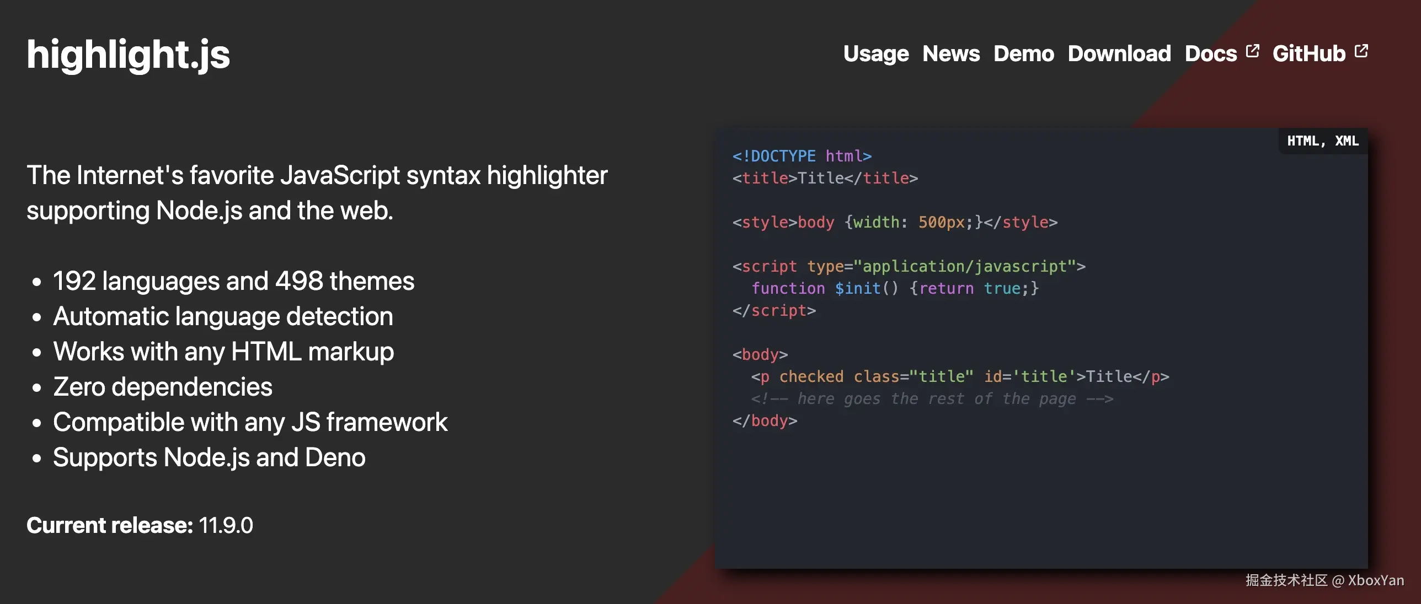Click the HTML comment code line

click(x=932, y=398)
